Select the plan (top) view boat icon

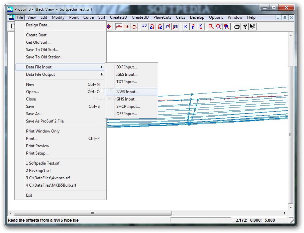tap(126, 26)
